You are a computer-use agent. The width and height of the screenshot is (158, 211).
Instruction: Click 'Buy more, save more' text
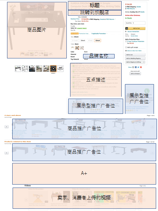[x=78, y=24]
